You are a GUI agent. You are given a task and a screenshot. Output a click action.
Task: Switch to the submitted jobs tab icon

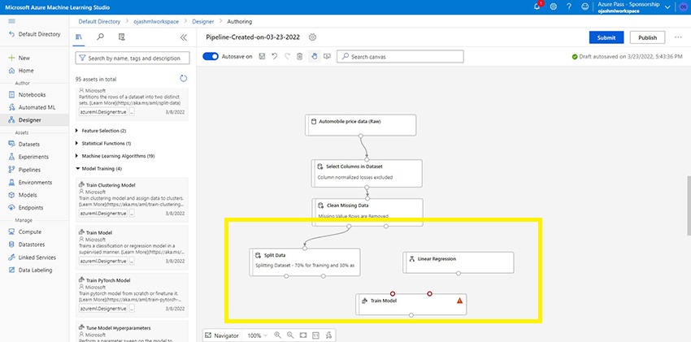click(122, 37)
